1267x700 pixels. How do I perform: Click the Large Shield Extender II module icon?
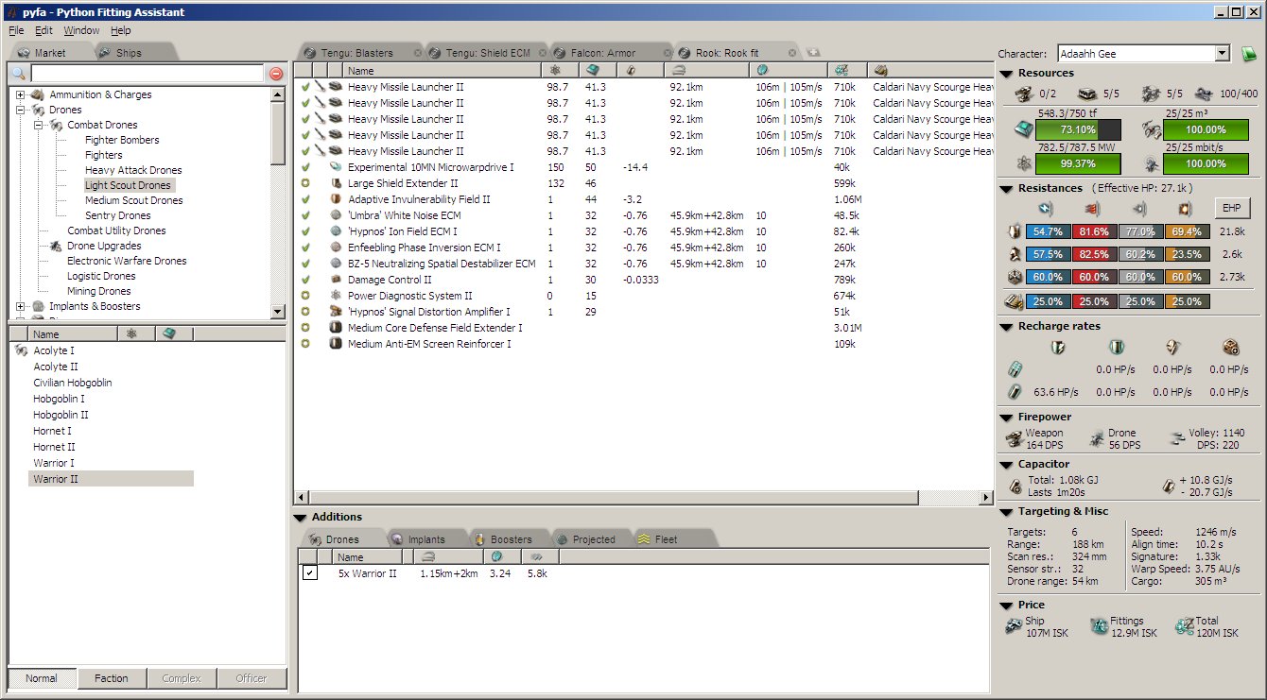336,183
